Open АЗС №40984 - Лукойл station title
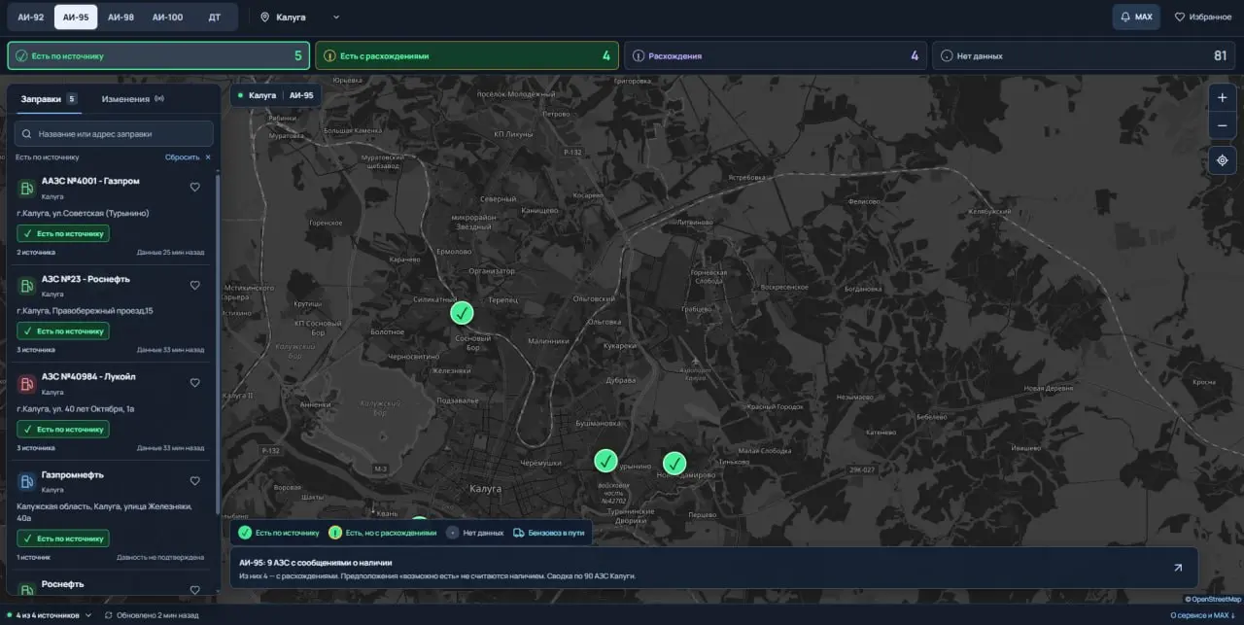 point(88,377)
